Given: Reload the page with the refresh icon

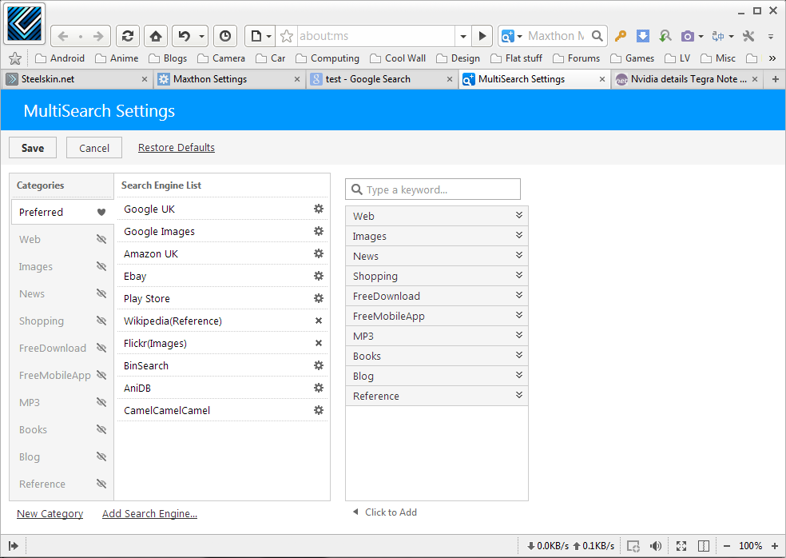Looking at the screenshot, I should 126,36.
